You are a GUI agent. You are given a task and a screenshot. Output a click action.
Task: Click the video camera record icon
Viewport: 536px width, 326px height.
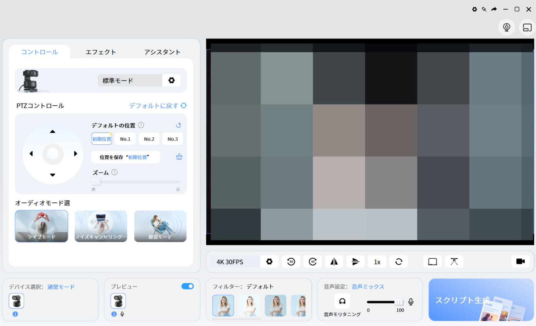(x=520, y=261)
